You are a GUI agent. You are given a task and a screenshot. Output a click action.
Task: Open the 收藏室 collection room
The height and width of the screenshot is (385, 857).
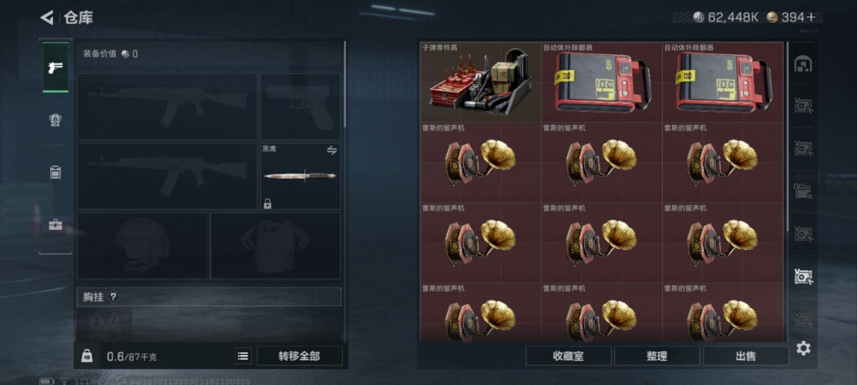568,356
